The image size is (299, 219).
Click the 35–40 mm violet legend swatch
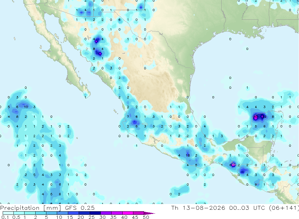(117, 213)
